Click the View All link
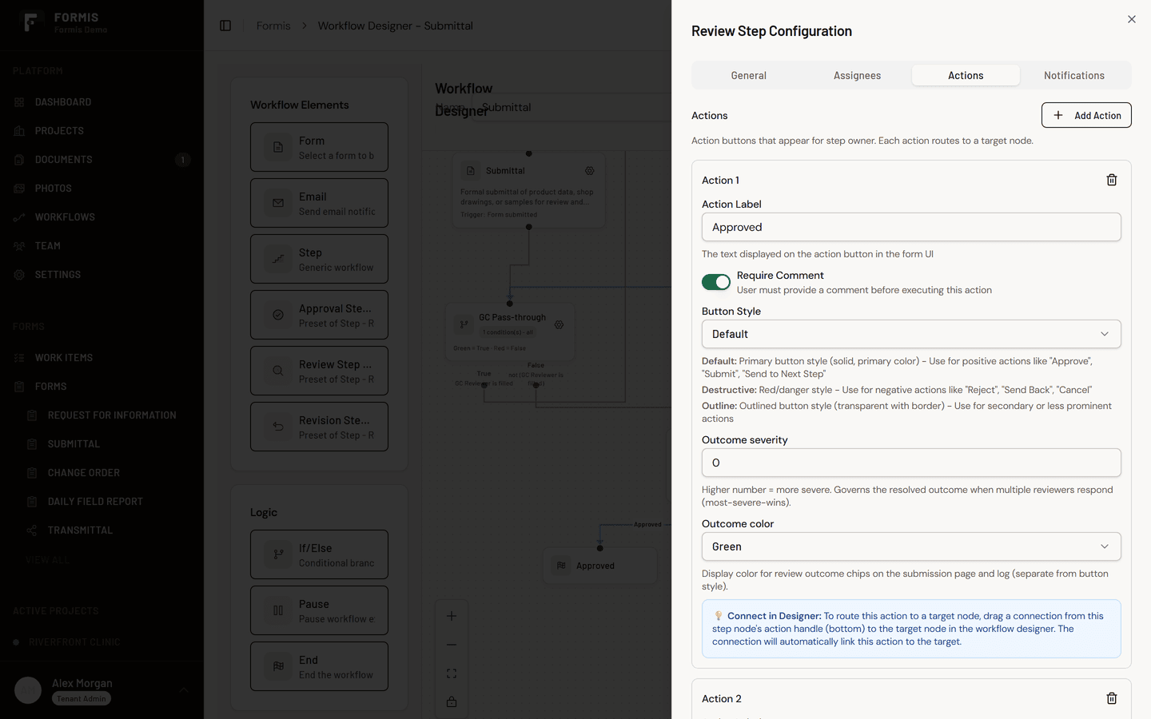 tap(47, 560)
